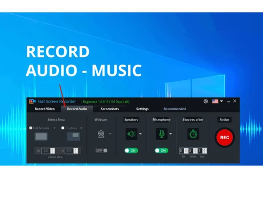263x197 pixels.
Task: Click the US flag language icon
Action: (215, 101)
